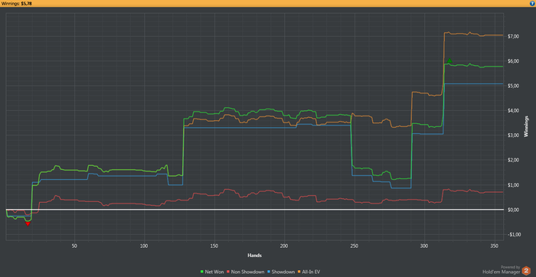Click the $2,00 axis label
The width and height of the screenshot is (536, 277).
point(515,160)
